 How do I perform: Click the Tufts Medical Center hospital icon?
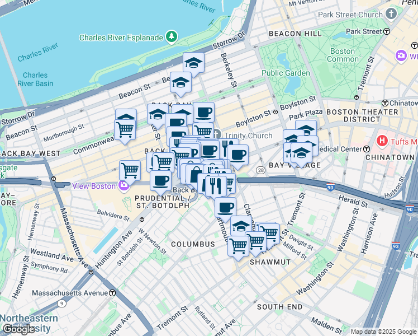[x=382, y=141]
